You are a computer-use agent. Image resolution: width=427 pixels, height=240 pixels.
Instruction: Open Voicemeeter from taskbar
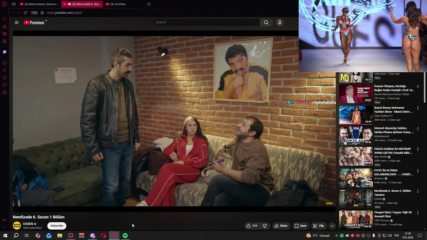82,236
